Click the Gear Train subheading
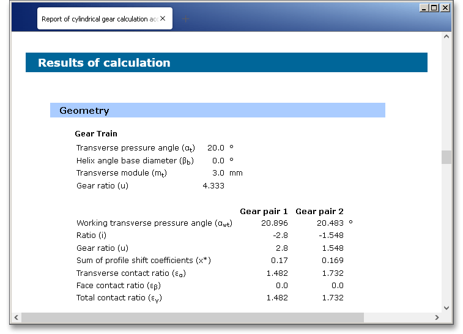Viewport: 463px width, 334px height. [96, 134]
